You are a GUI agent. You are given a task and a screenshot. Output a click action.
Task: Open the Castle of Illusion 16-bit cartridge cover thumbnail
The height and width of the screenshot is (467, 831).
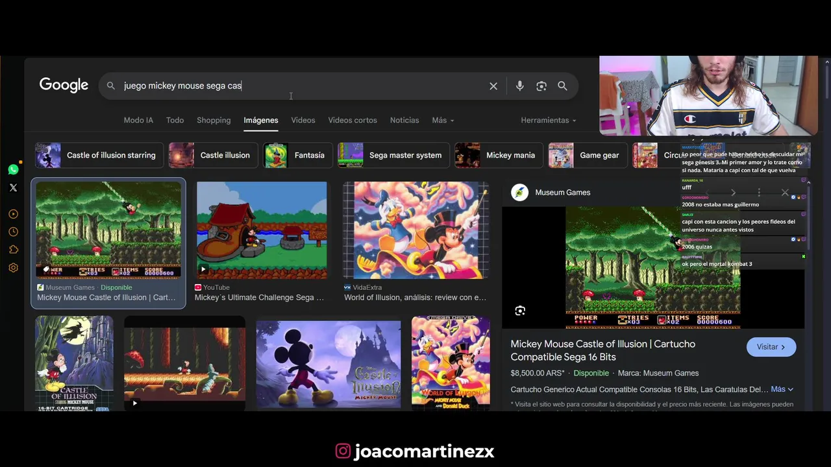pyautogui.click(x=74, y=363)
